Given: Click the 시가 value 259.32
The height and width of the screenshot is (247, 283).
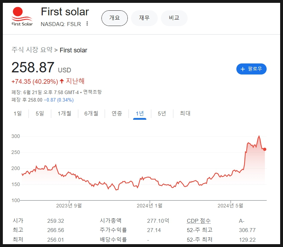Looking at the screenshot, I should tap(56, 221).
